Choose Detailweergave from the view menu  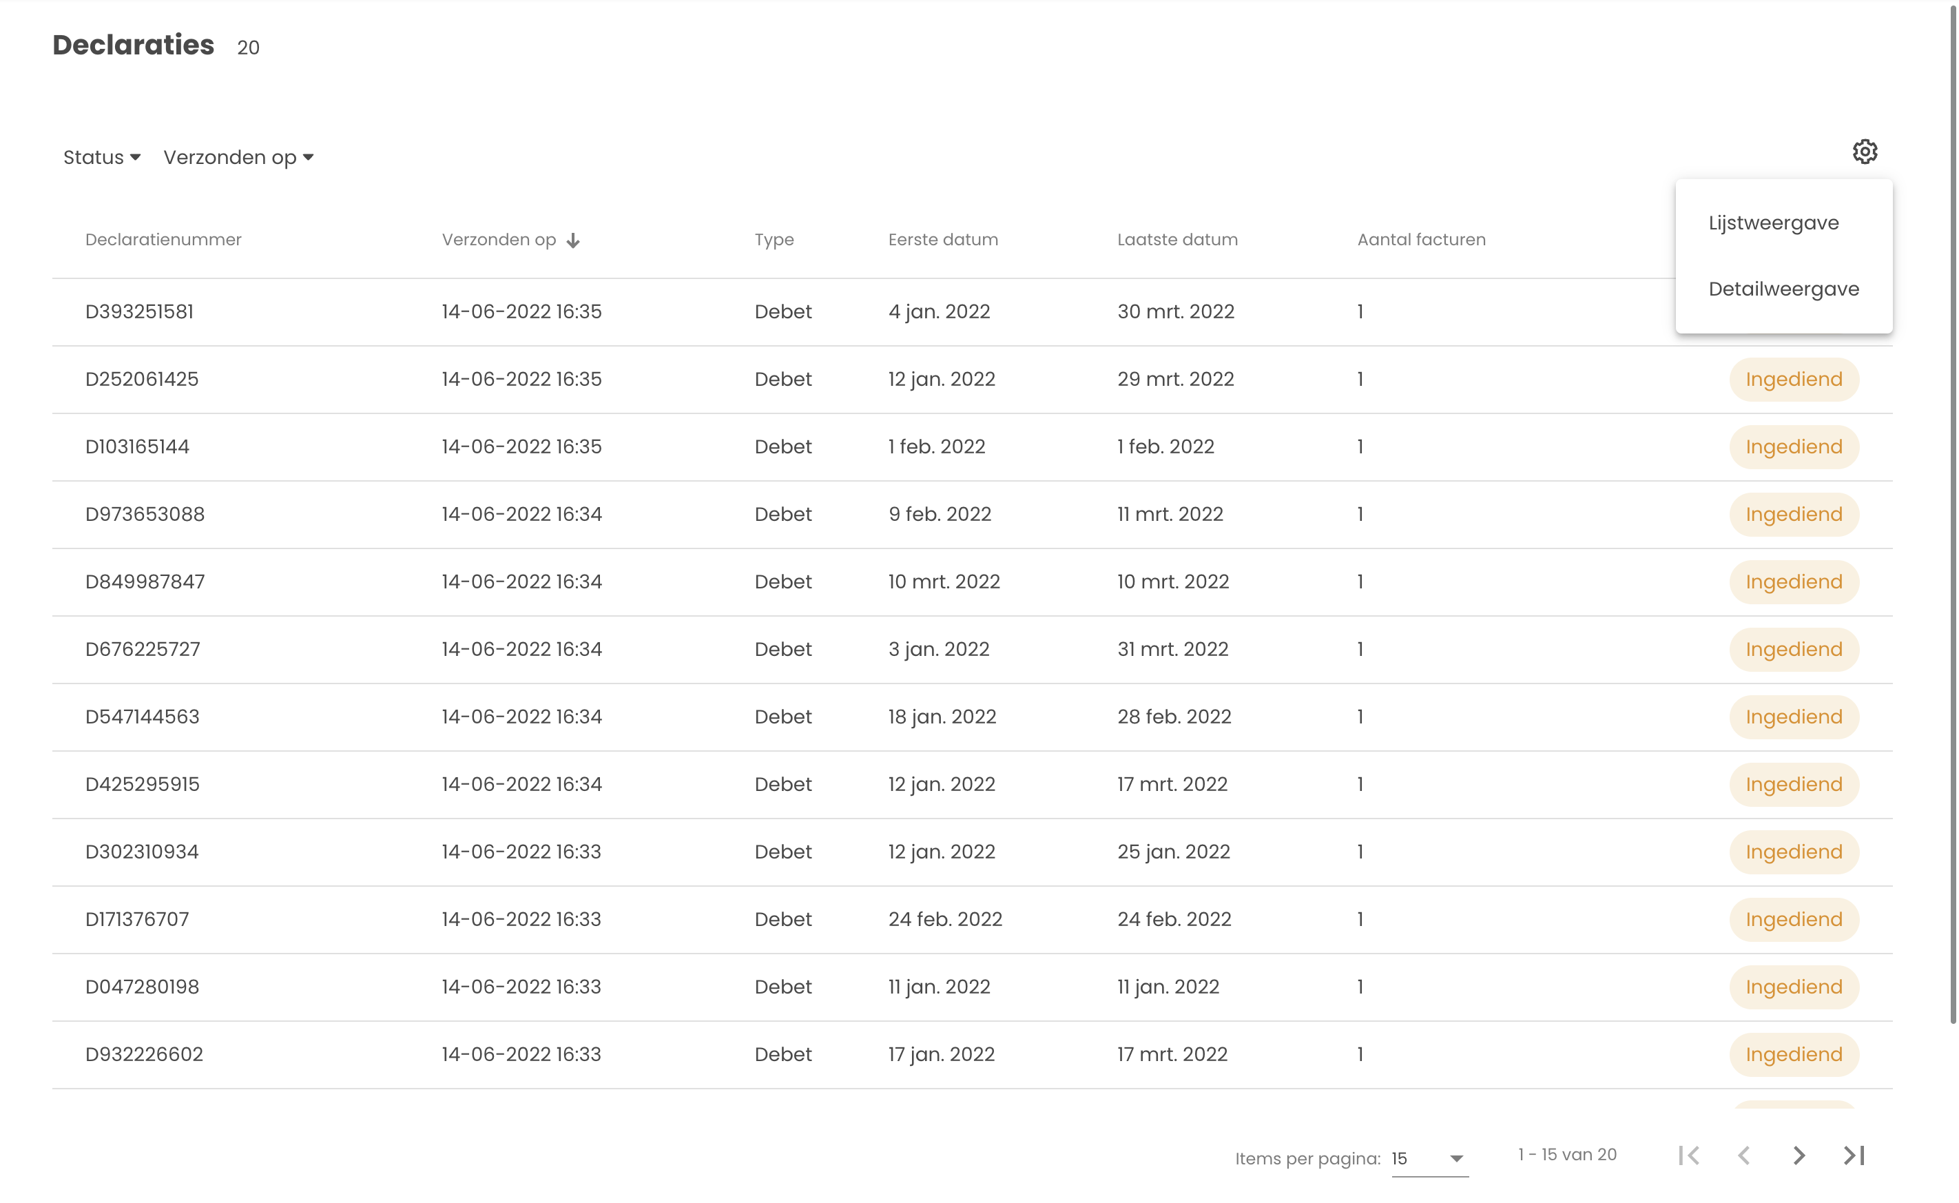1783,289
